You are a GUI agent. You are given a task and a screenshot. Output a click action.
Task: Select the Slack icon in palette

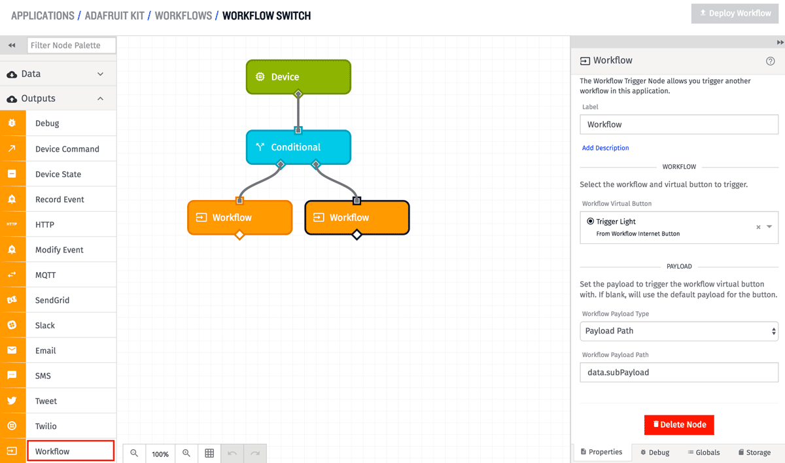12,325
